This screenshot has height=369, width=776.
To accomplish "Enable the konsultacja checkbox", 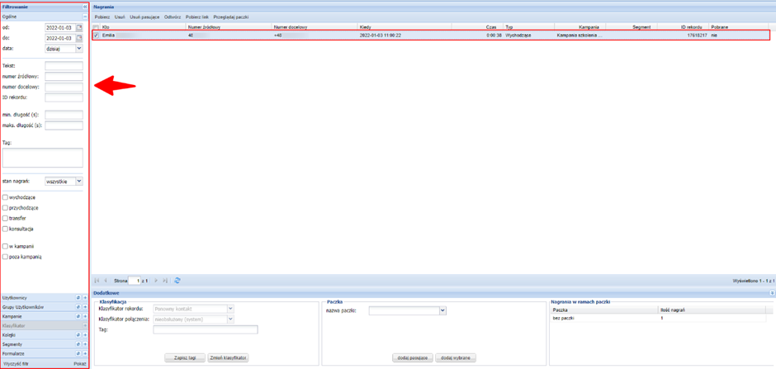I will click(5, 229).
